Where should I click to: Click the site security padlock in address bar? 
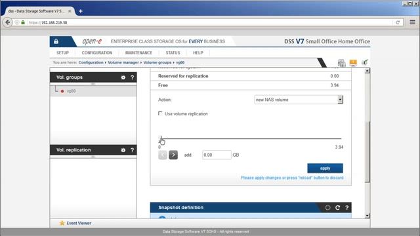tap(23, 22)
